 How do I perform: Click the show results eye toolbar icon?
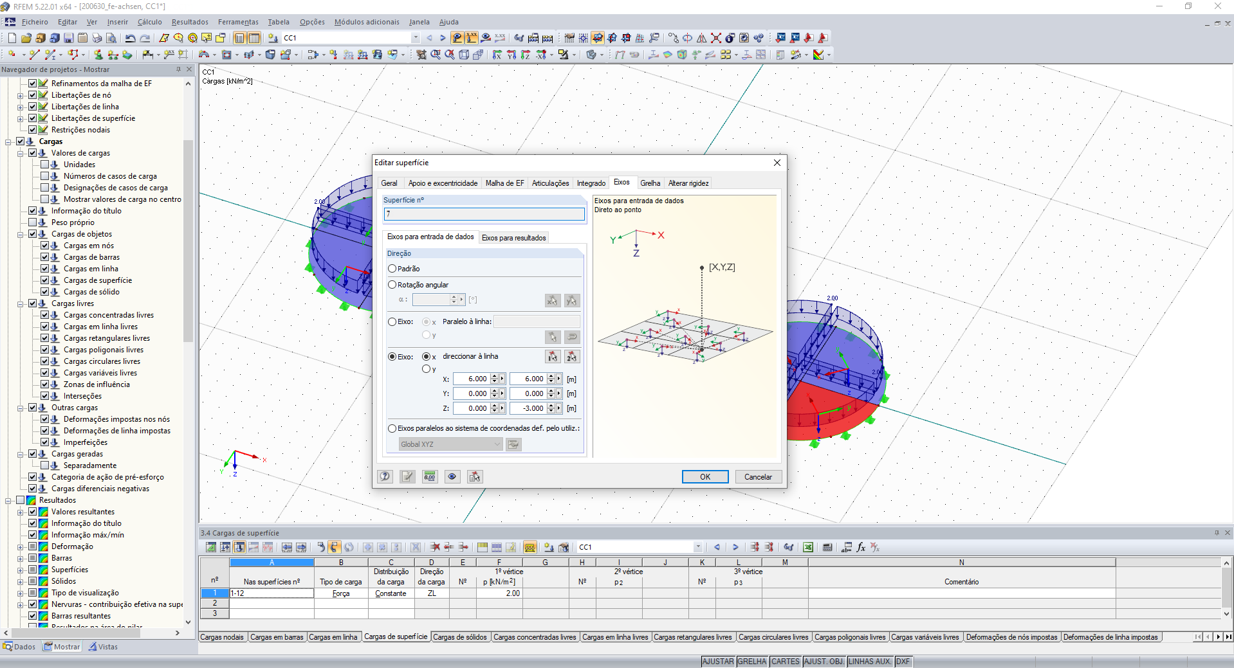pyautogui.click(x=486, y=38)
